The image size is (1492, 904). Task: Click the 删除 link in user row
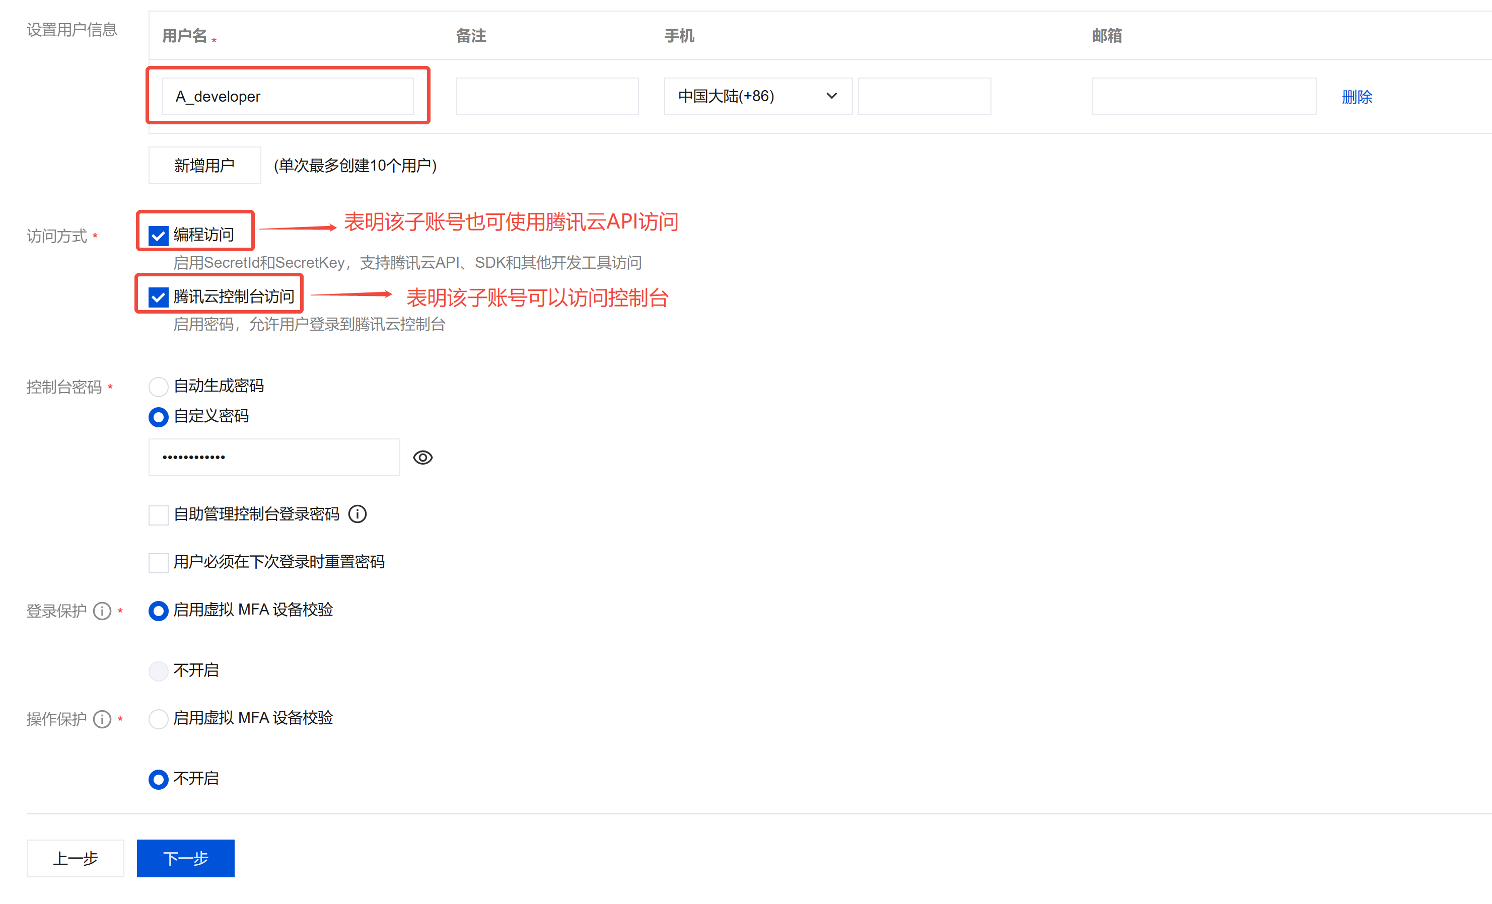1357,97
